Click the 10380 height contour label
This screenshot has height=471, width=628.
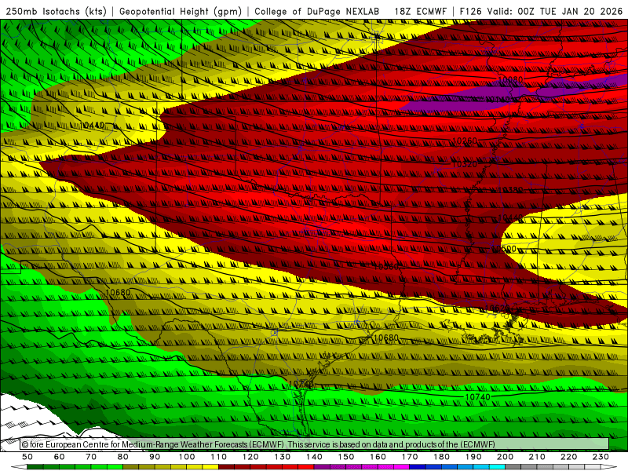[510, 190]
